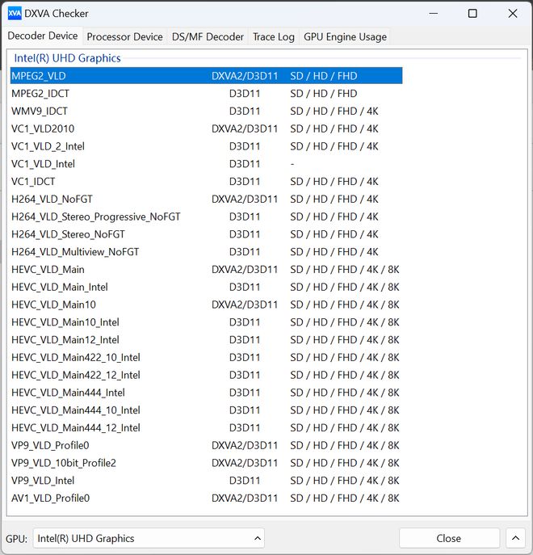Open the Processor Device tab

coord(124,37)
